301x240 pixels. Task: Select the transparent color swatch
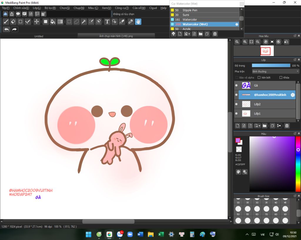239,149
